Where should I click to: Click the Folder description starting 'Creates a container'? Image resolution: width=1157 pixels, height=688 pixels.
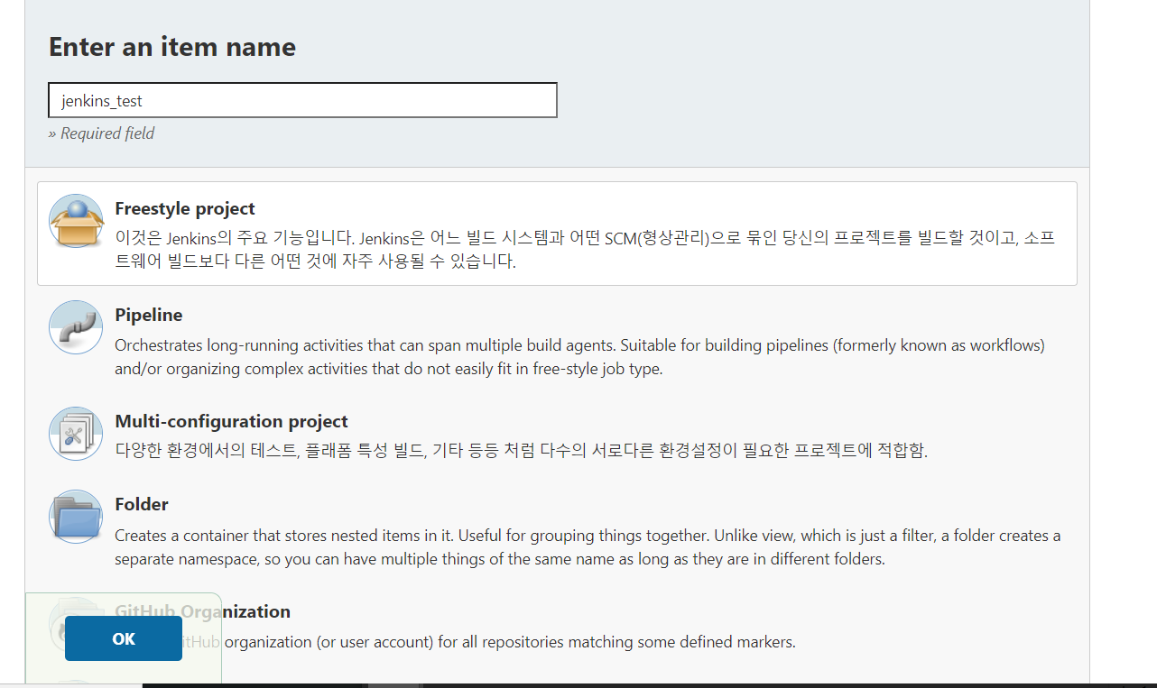(588, 547)
